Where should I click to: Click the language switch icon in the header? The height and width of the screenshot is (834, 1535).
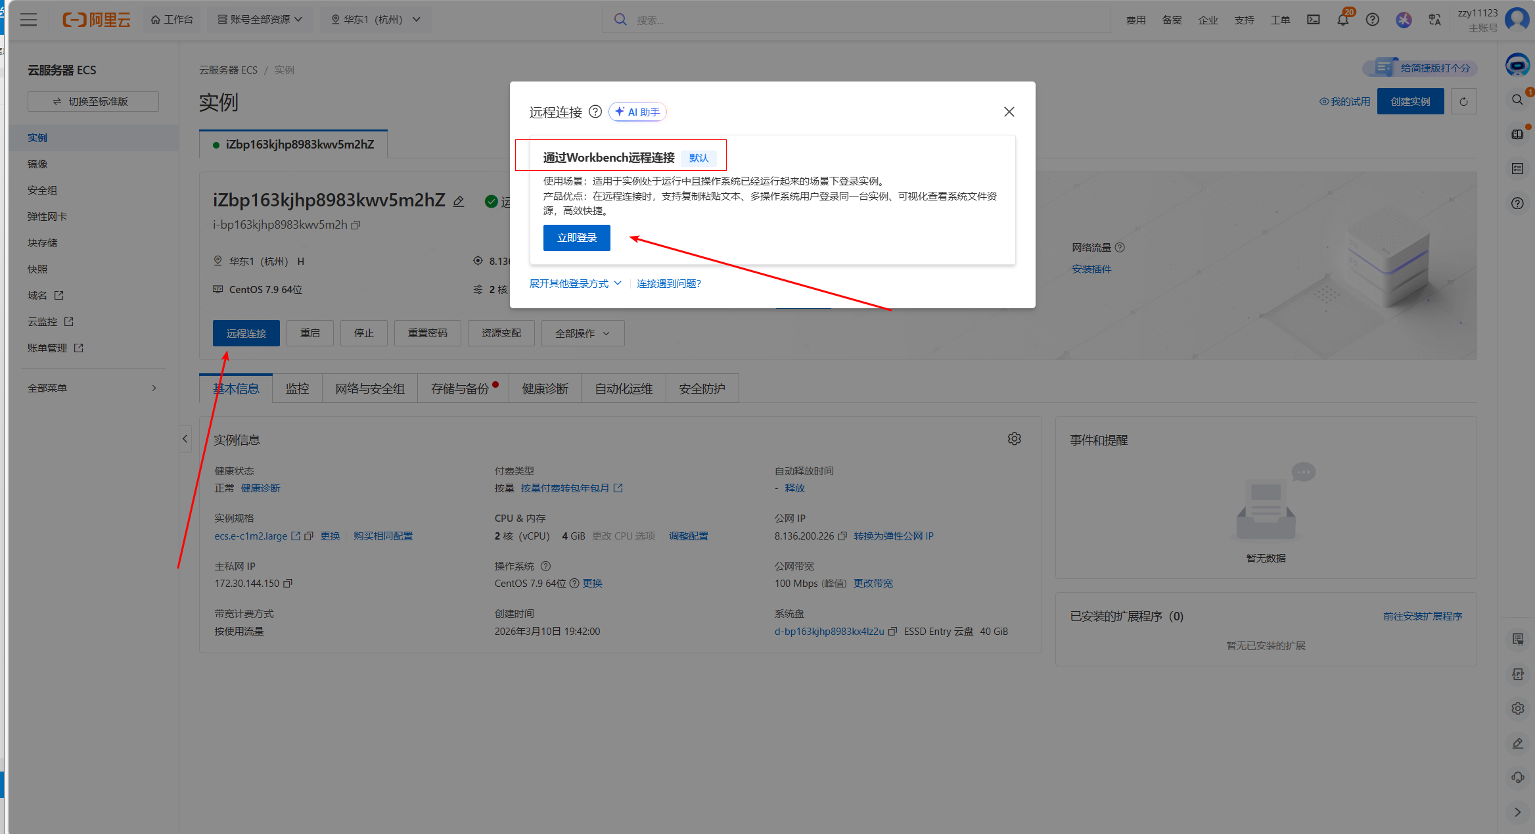click(x=1434, y=20)
